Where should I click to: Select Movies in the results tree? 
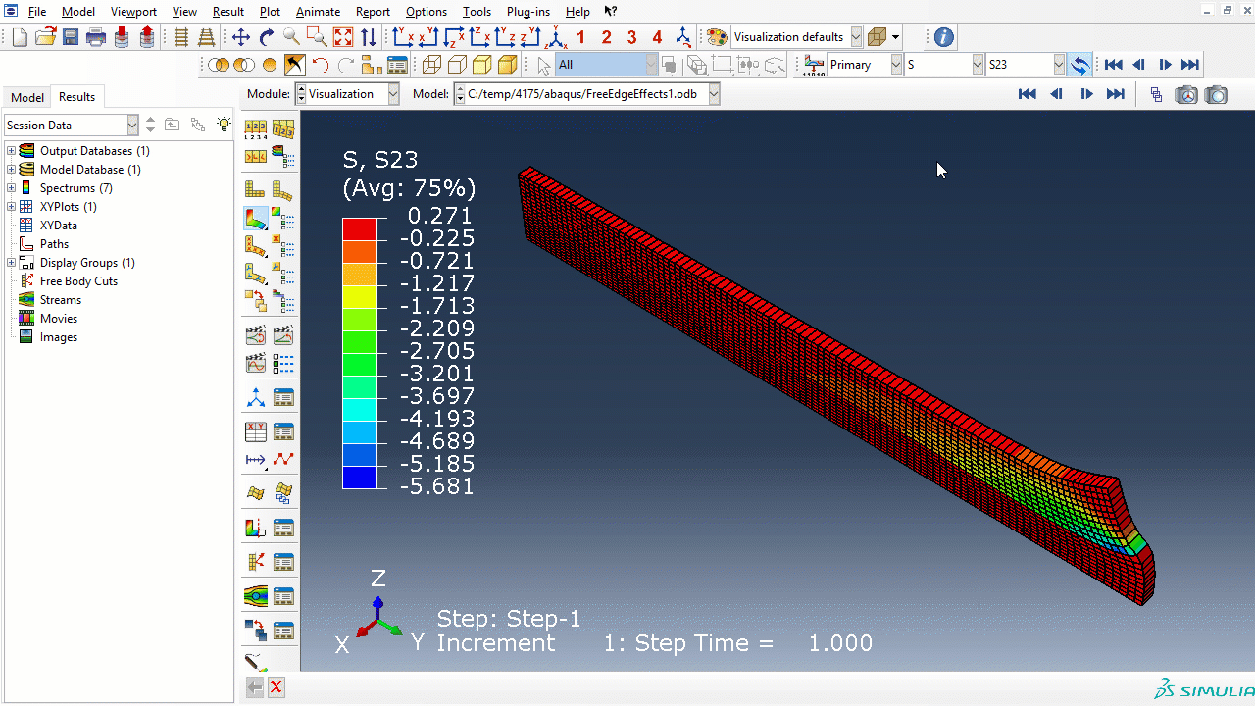pos(58,319)
